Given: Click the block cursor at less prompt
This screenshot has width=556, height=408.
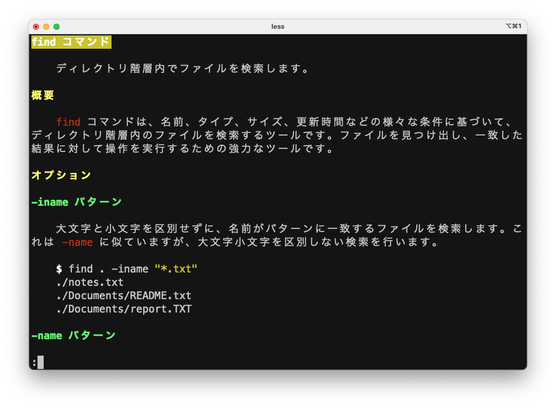Looking at the screenshot, I should coord(41,362).
